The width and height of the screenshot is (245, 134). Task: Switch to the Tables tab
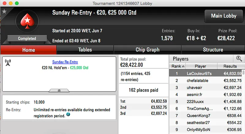85,50
